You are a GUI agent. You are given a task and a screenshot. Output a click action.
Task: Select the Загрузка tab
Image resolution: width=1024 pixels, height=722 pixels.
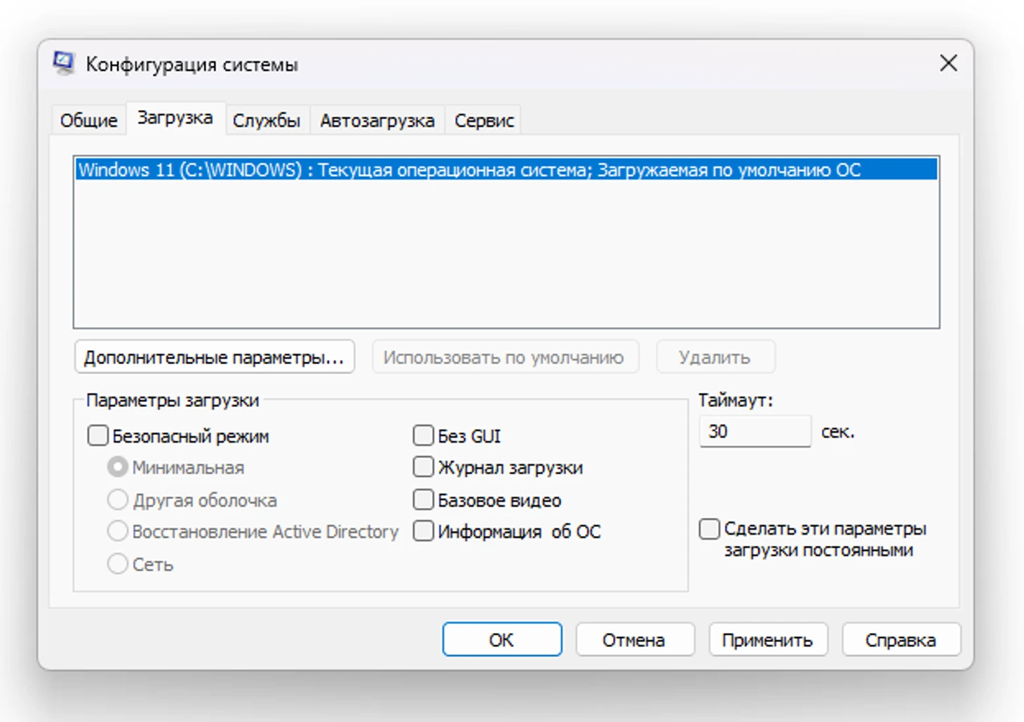tap(175, 118)
